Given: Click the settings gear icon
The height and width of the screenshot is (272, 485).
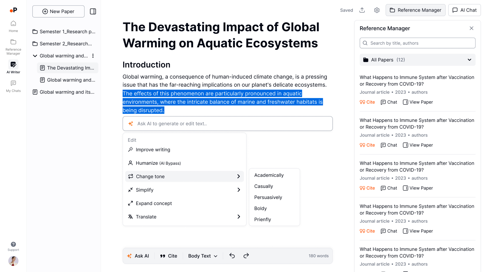Looking at the screenshot, I should [377, 10].
